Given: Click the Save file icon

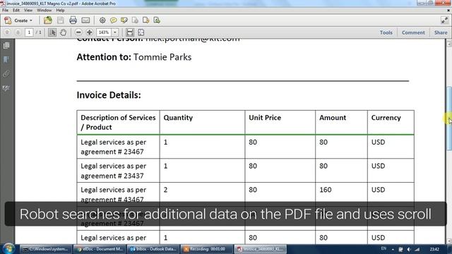Looking at the screenshot, I should [x=60, y=20].
